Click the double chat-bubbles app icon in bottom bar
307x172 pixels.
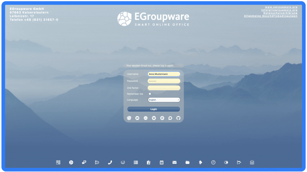[x=84, y=162]
